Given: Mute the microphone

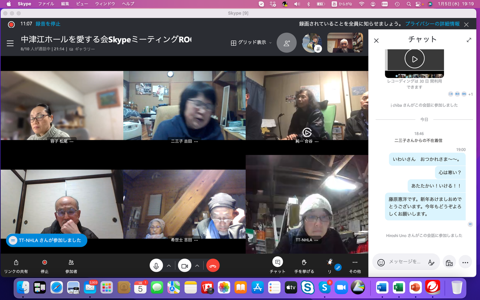Looking at the screenshot, I should pyautogui.click(x=156, y=265).
